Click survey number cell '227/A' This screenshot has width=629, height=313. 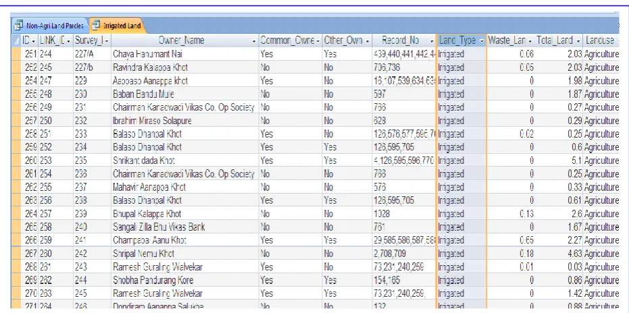(x=92, y=54)
